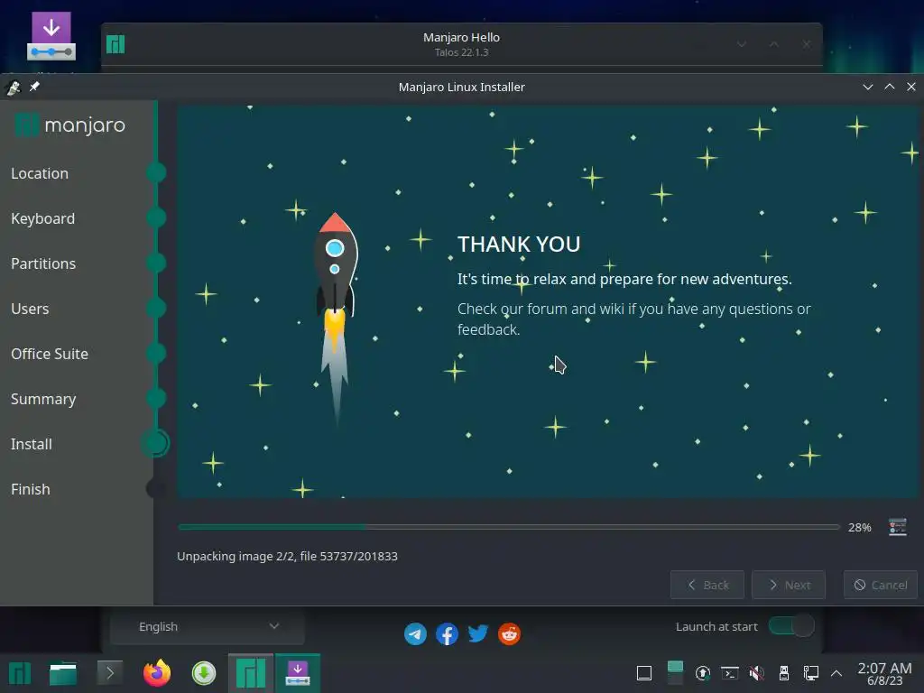The width and height of the screenshot is (924, 693).
Task: Click the show desktop tray icon
Action: click(x=644, y=673)
